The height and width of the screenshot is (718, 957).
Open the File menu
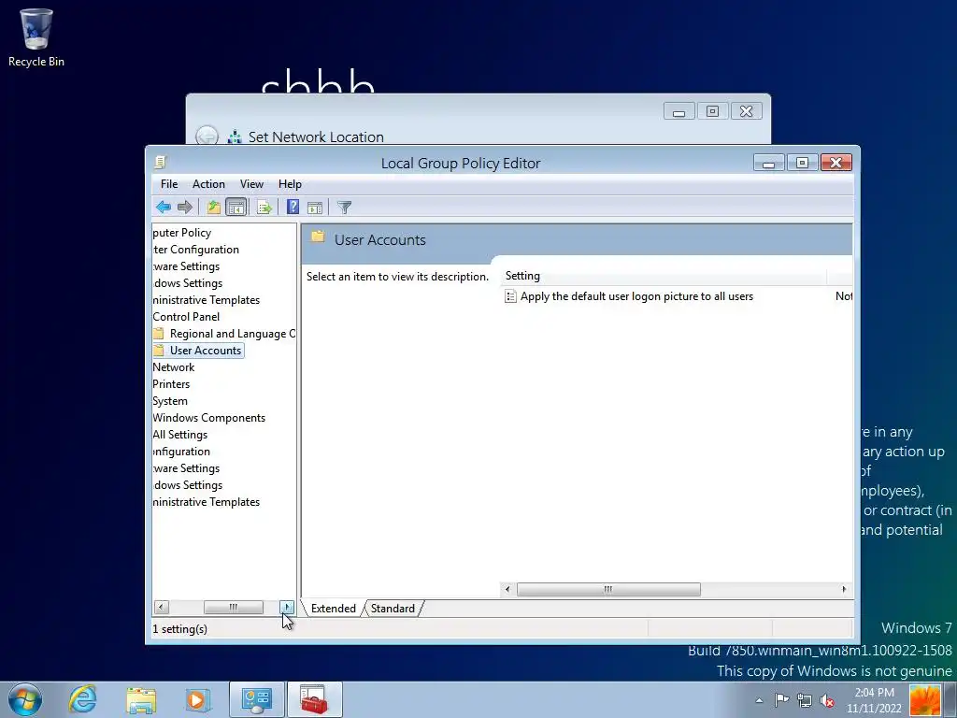[169, 184]
